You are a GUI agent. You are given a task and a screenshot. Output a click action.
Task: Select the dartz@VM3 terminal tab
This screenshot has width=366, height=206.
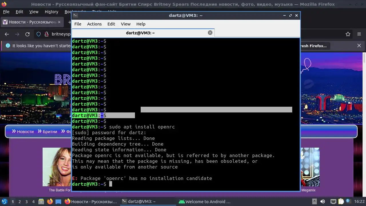[143, 33]
